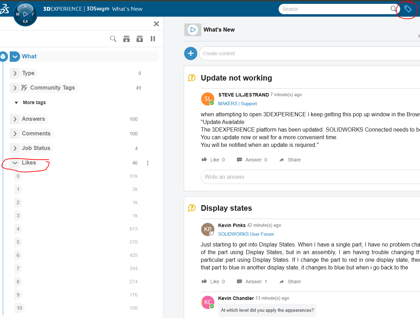Click the collapse all tags icon
This screenshot has height=318, width=420.
(x=126, y=39)
